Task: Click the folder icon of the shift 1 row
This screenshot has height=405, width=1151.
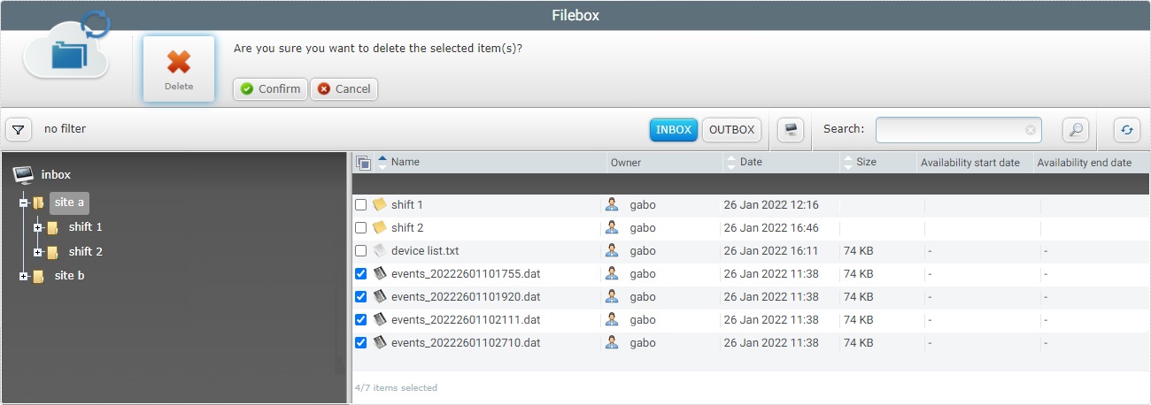Action: 380,204
